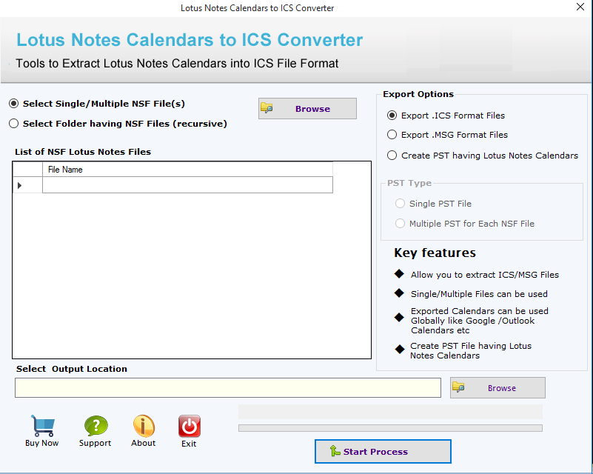The width and height of the screenshot is (593, 474).
Task: Click 'List of NSF Lotus Notes Files' label
Action: [x=83, y=152]
